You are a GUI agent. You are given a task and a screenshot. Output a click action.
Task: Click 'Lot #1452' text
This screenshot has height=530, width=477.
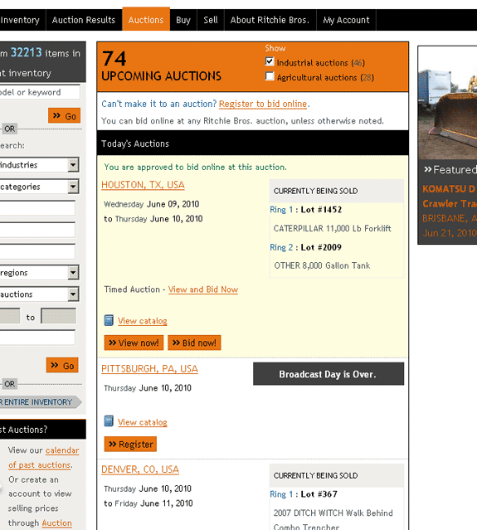coord(321,210)
